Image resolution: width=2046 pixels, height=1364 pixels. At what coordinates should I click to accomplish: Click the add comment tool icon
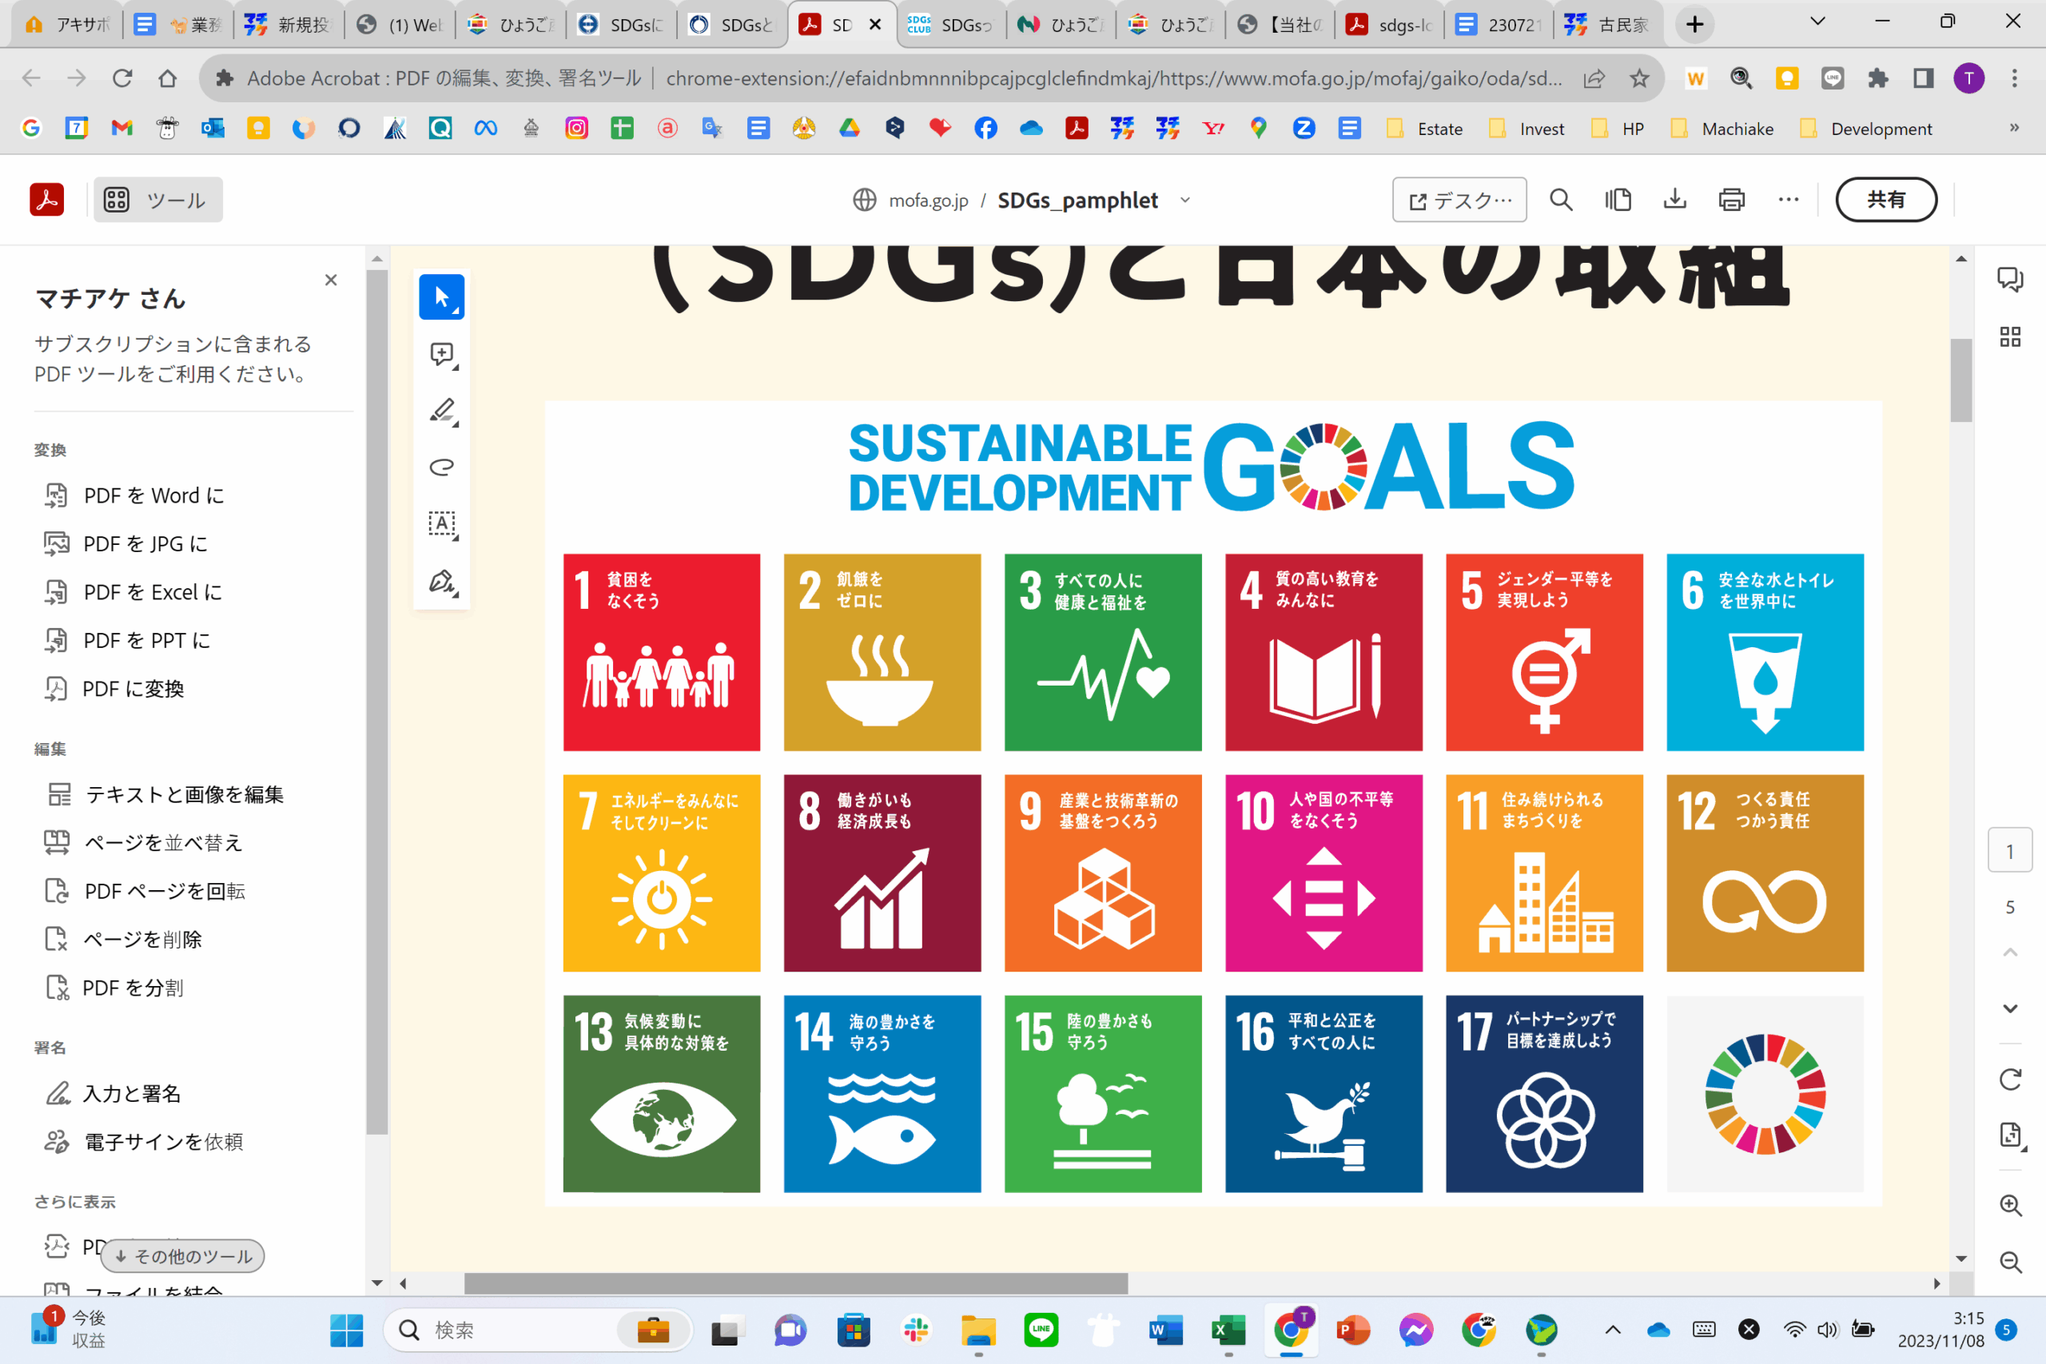click(441, 354)
